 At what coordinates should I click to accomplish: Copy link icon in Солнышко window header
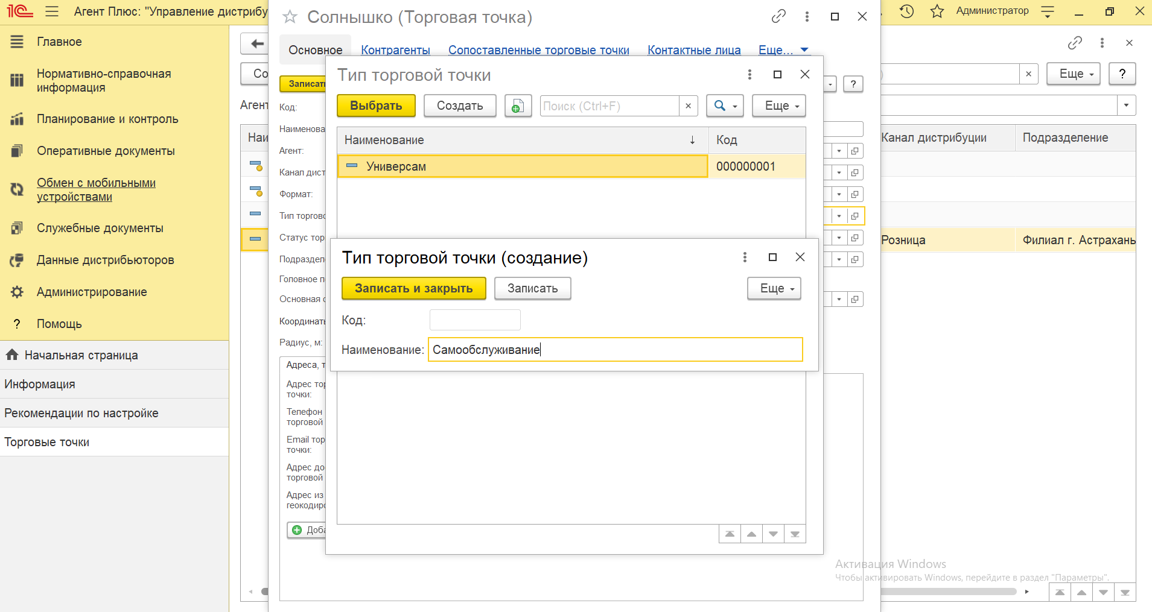(x=778, y=17)
